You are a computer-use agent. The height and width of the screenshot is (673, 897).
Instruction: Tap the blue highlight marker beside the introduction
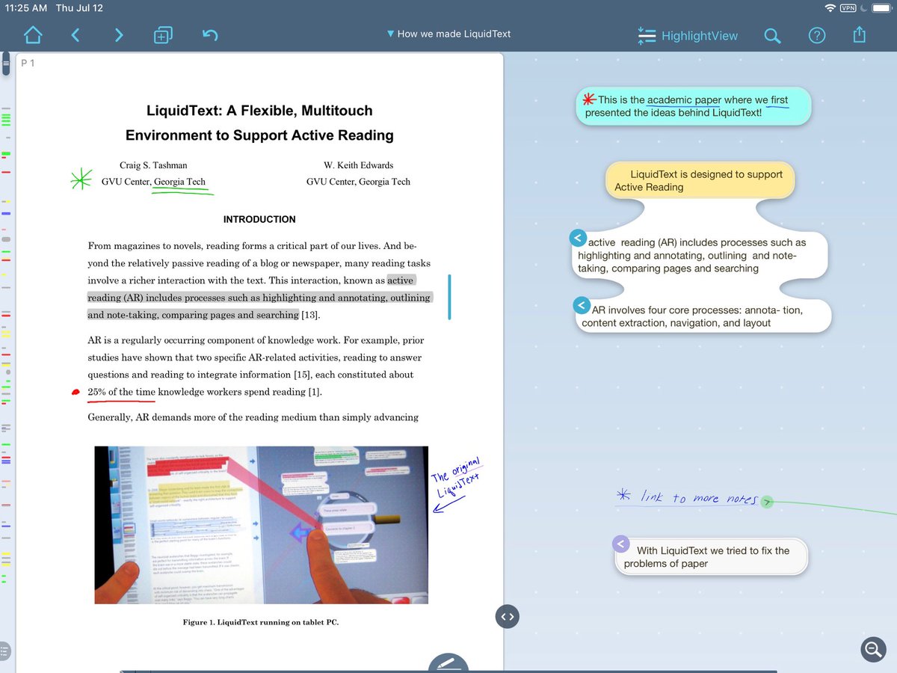pos(449,297)
